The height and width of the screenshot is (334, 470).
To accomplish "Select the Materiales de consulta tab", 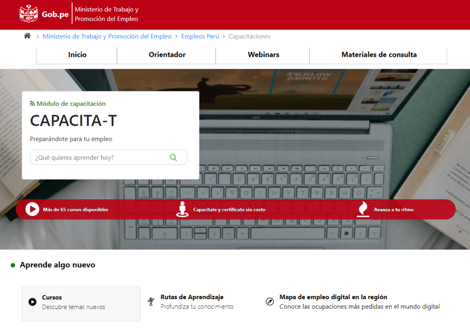I will pos(379,55).
